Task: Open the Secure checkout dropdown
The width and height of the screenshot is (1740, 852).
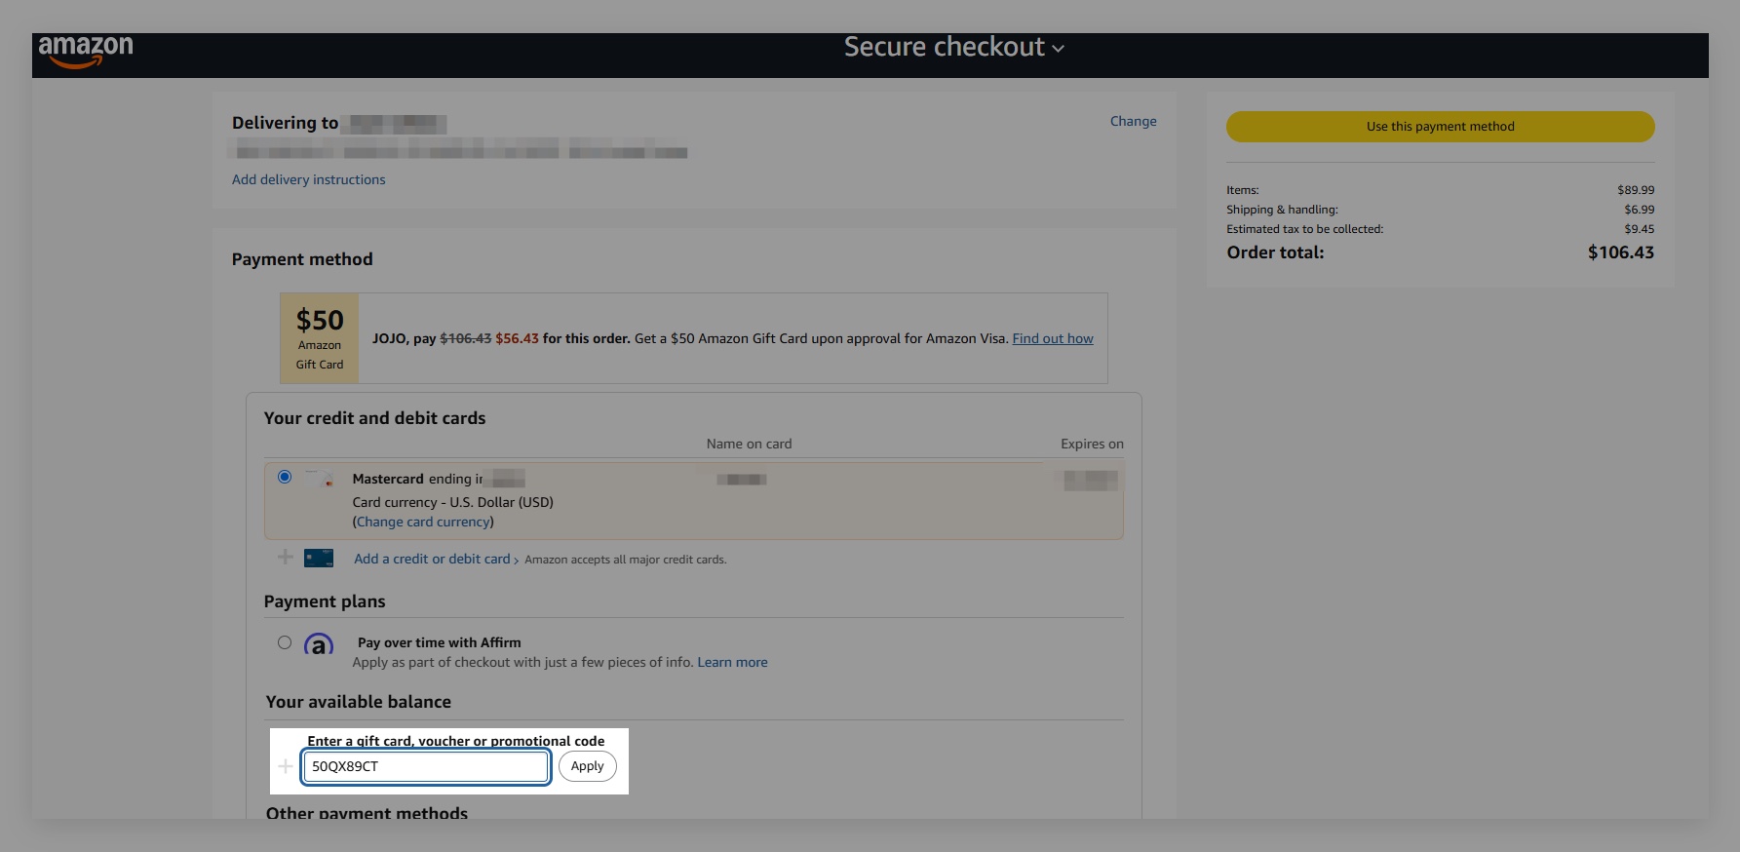Action: 953,47
